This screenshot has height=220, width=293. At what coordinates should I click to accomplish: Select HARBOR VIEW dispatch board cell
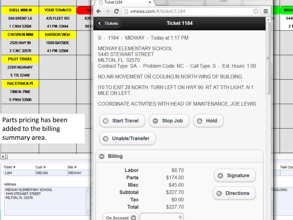tap(58, 35)
